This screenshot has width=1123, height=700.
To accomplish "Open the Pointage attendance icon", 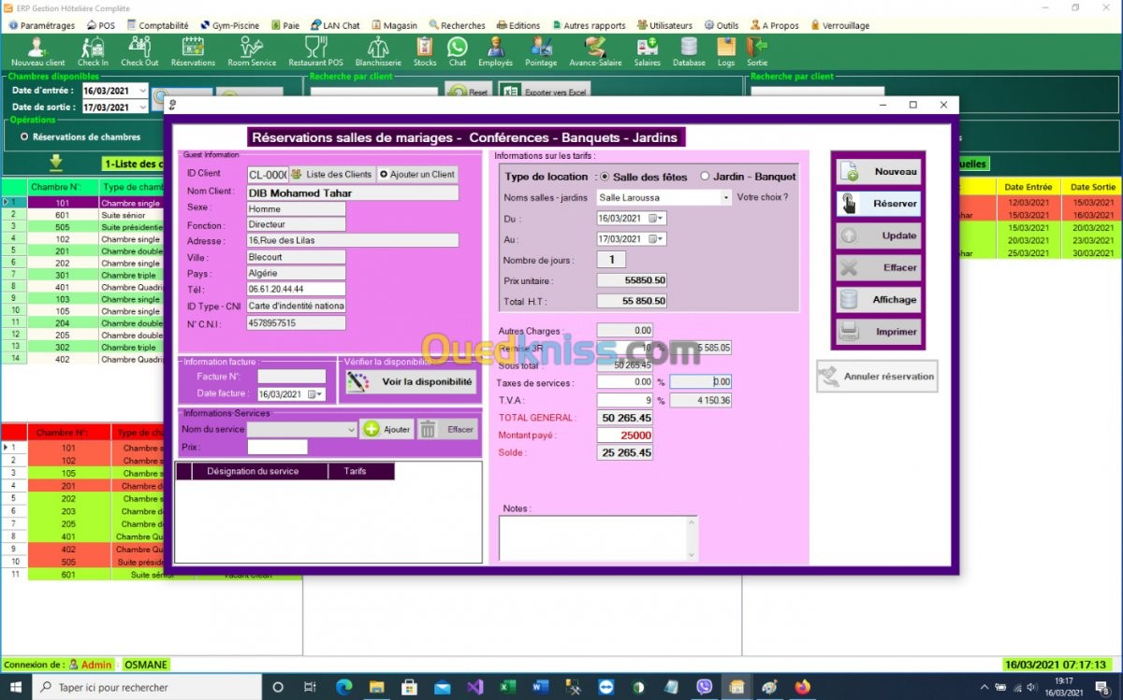I will point(541,51).
